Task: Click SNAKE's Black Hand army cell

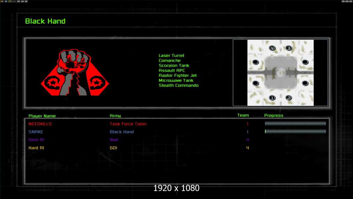Action: [x=122, y=132]
